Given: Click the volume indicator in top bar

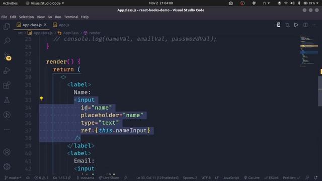Looking at the screenshot, I should pos(292,4).
